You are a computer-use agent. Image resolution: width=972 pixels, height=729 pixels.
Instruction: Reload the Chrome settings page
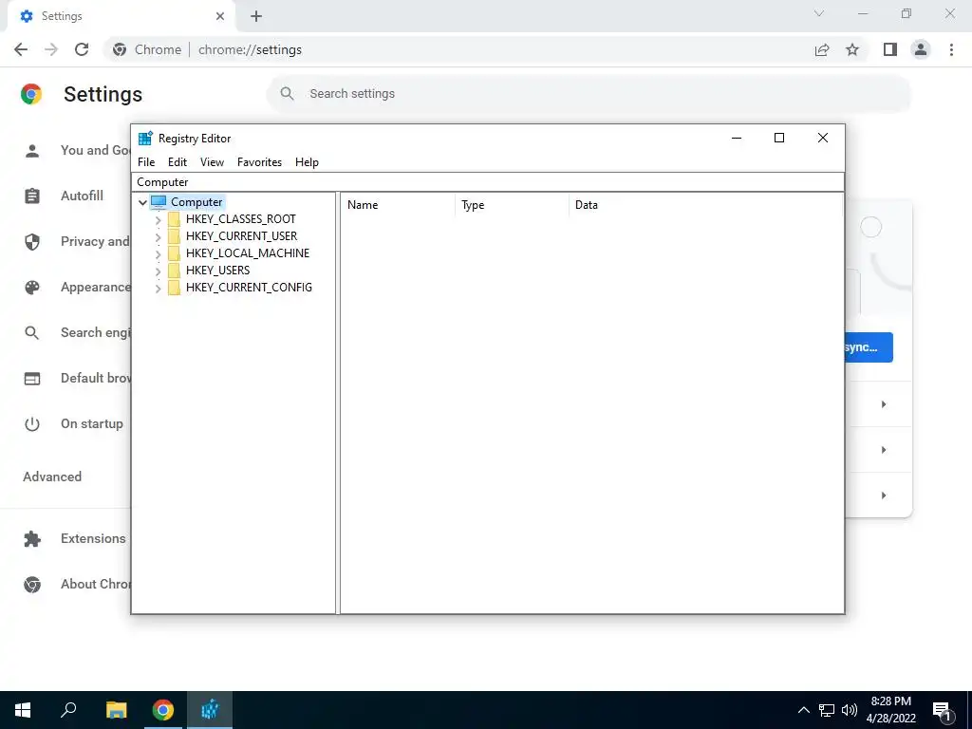pos(82,49)
